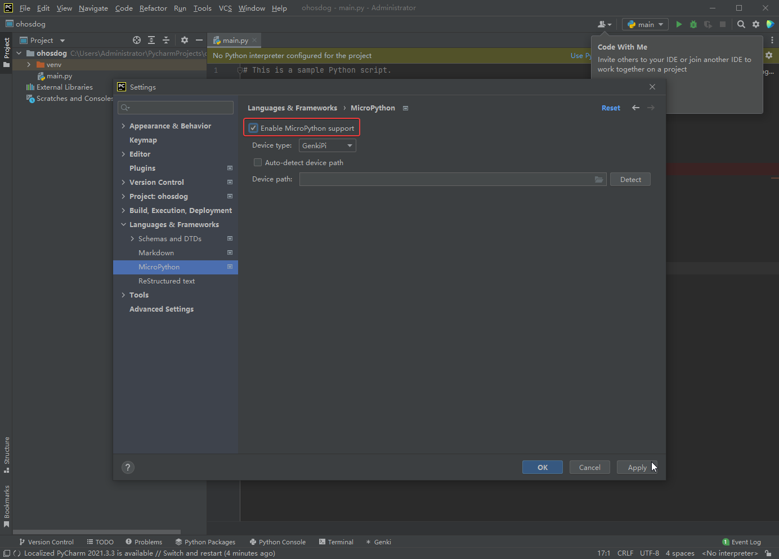Reset MicroPython settings link
Image resolution: width=779 pixels, height=559 pixels.
point(611,108)
